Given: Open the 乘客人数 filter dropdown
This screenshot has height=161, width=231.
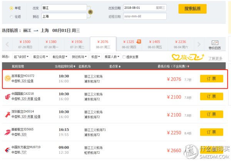Looking at the screenshot, I should [x=112, y=57].
